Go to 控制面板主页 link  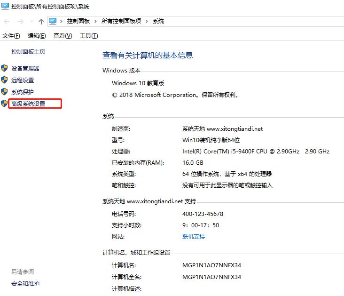pos(28,52)
